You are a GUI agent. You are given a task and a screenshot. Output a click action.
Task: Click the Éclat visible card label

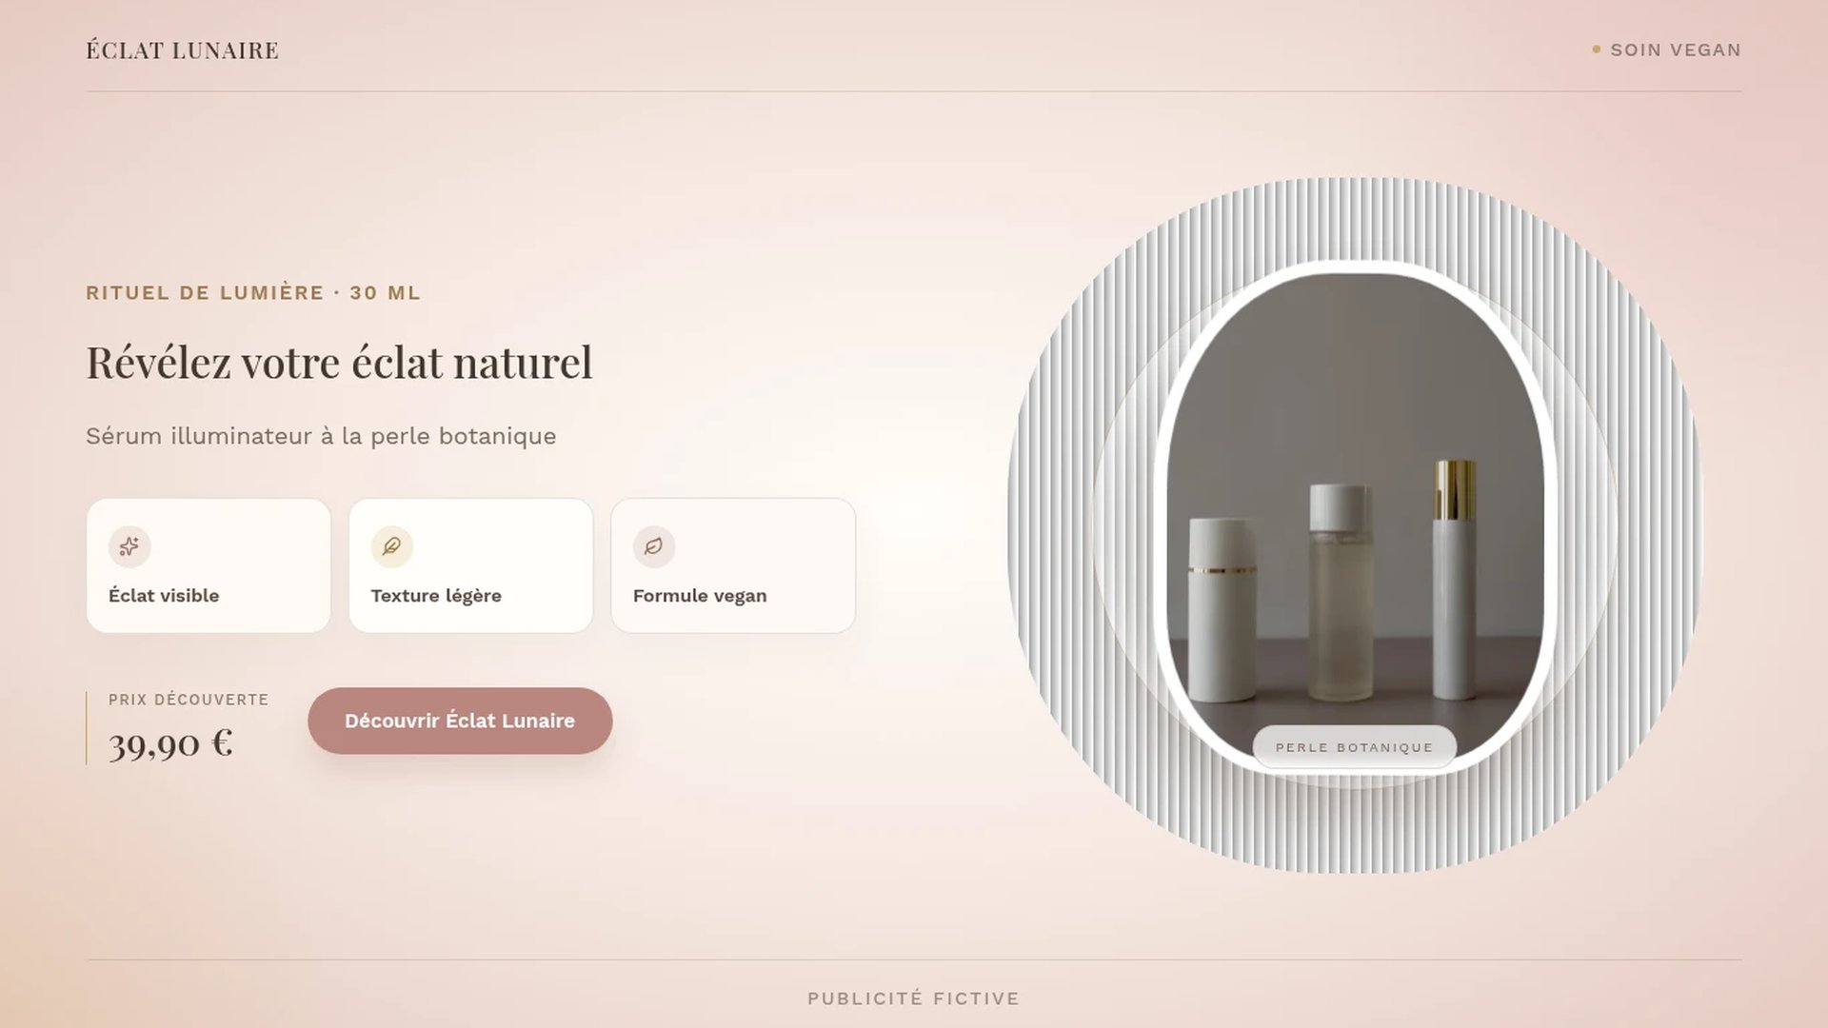point(164,596)
